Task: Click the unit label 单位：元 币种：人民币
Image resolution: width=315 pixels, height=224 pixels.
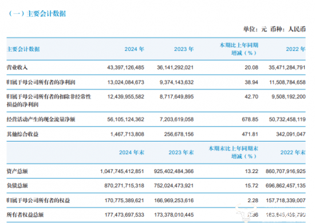Action: tap(274, 29)
